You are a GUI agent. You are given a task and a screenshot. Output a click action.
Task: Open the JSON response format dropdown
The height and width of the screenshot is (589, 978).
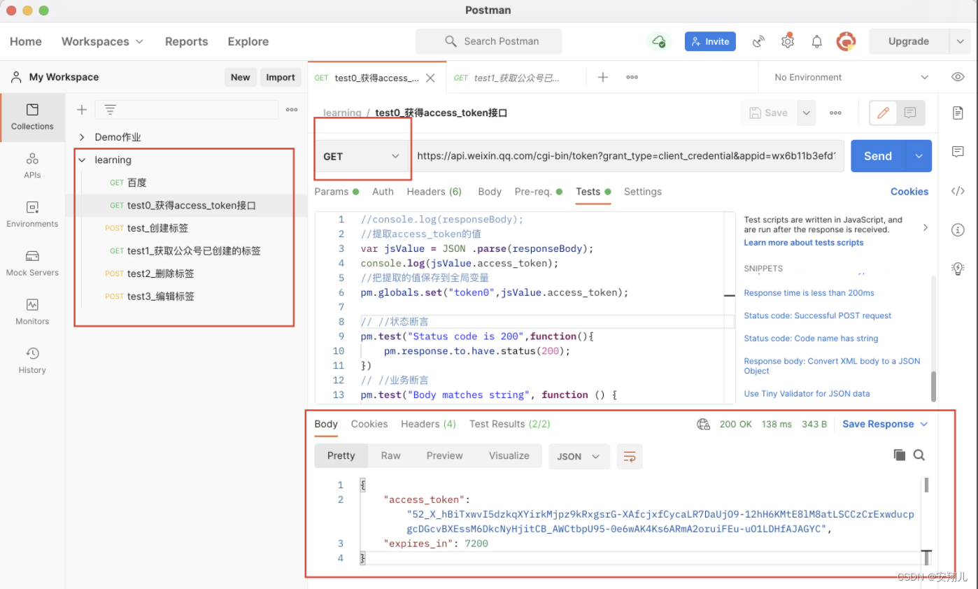(579, 456)
